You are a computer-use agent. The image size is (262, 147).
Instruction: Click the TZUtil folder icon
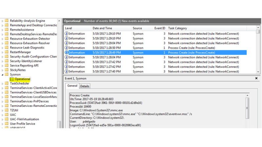pyautogui.click(x=7, y=110)
